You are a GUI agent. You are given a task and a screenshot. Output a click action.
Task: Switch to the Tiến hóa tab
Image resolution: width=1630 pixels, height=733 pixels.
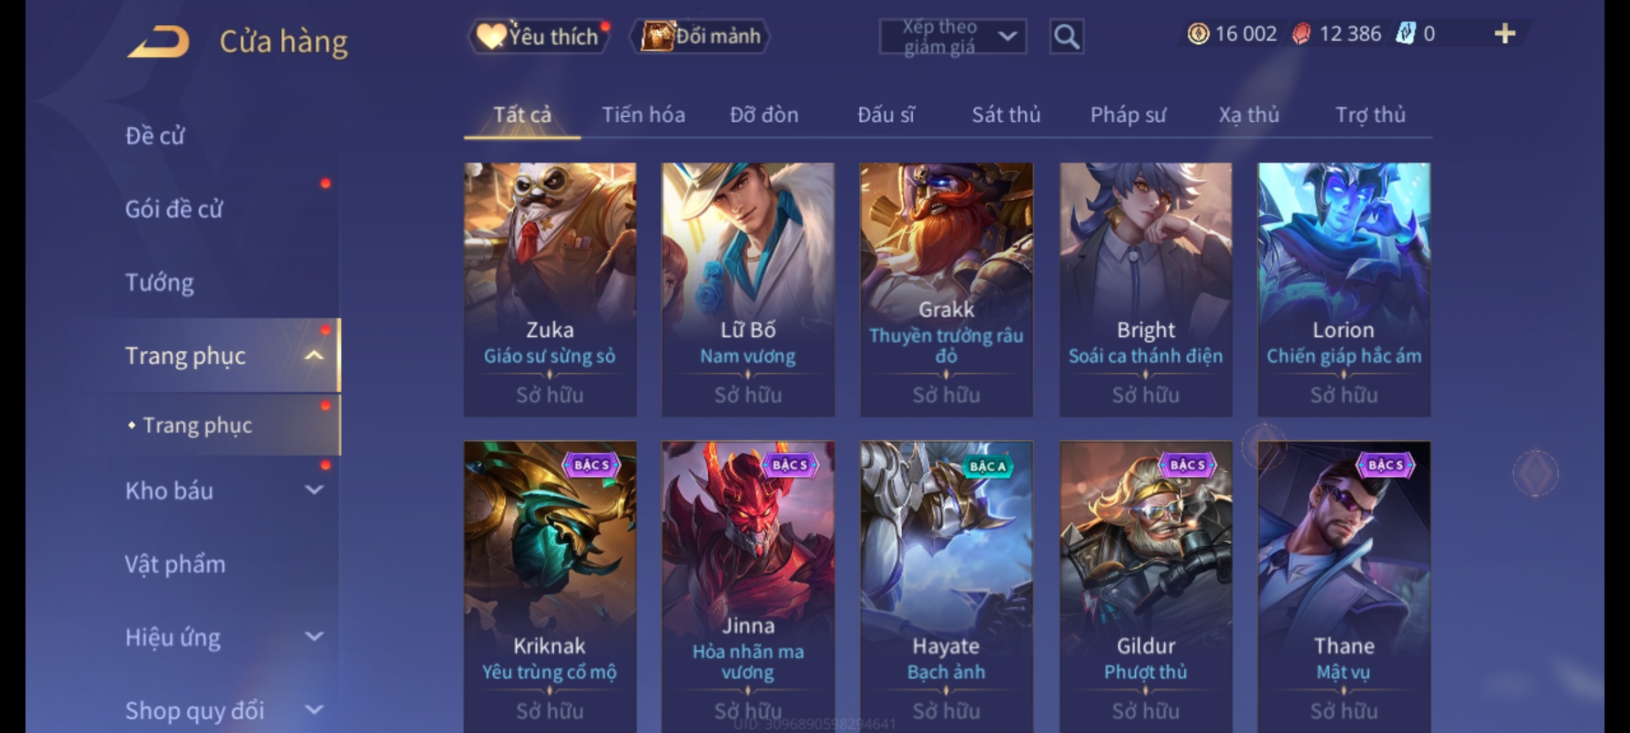coord(643,115)
